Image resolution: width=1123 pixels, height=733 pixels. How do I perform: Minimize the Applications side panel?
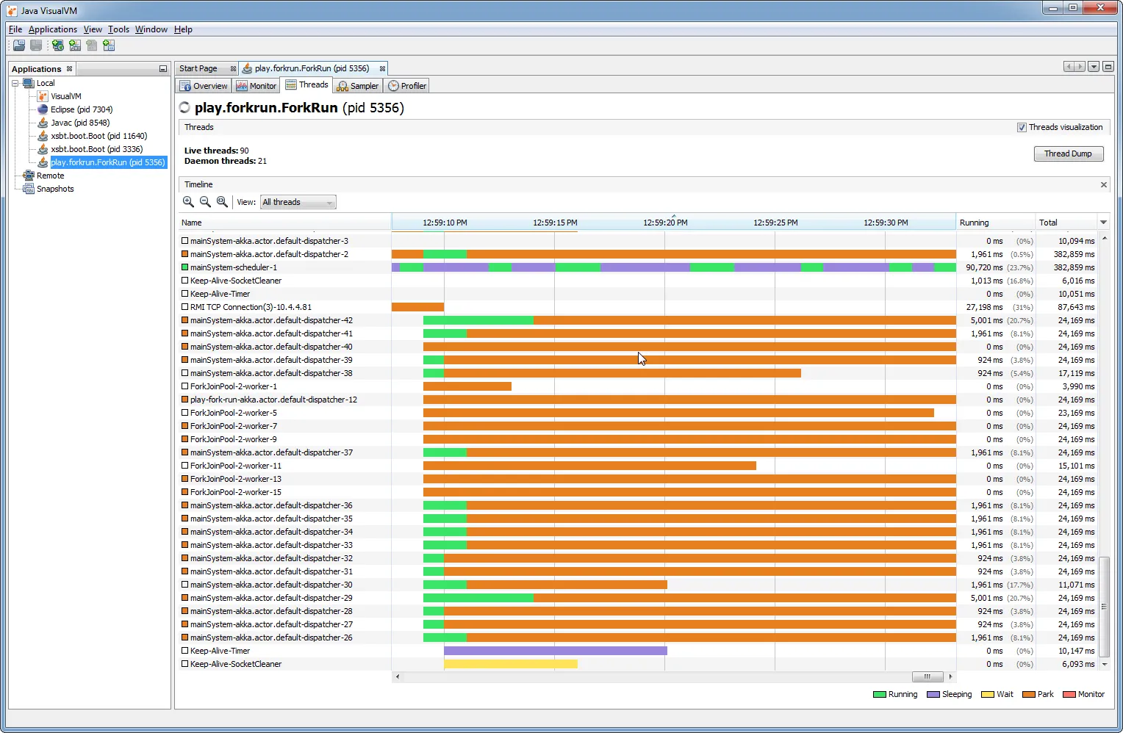tap(163, 68)
